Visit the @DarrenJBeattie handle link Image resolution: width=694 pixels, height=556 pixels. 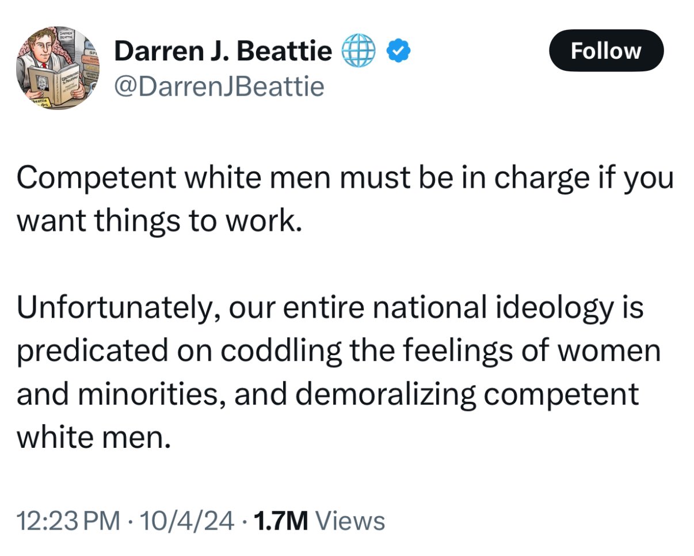click(219, 86)
